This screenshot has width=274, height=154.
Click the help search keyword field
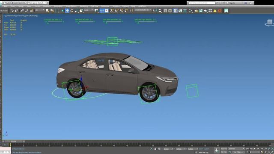[202, 3]
